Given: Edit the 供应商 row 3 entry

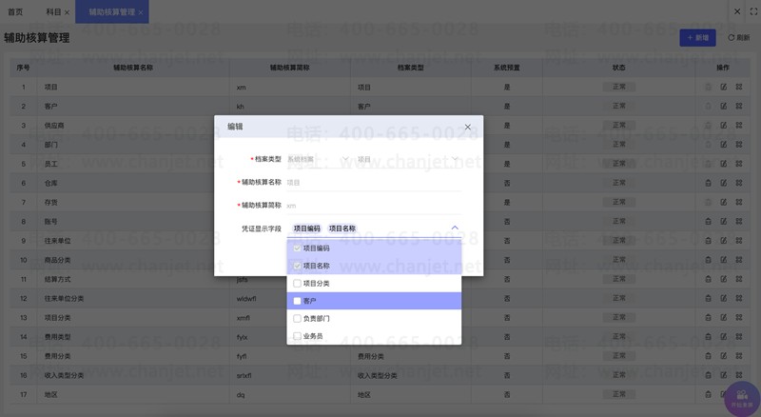Looking at the screenshot, I should tap(724, 126).
